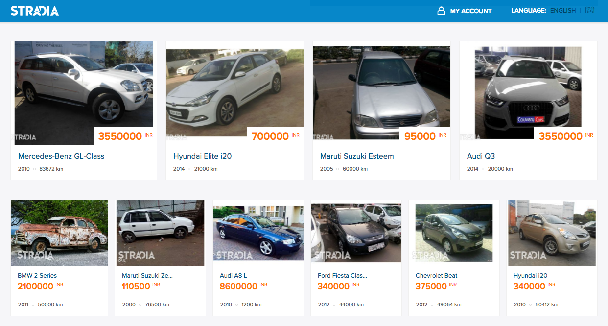This screenshot has height=326, width=608.
Task: Click the 60000 km mileage text
Action: pos(355,169)
